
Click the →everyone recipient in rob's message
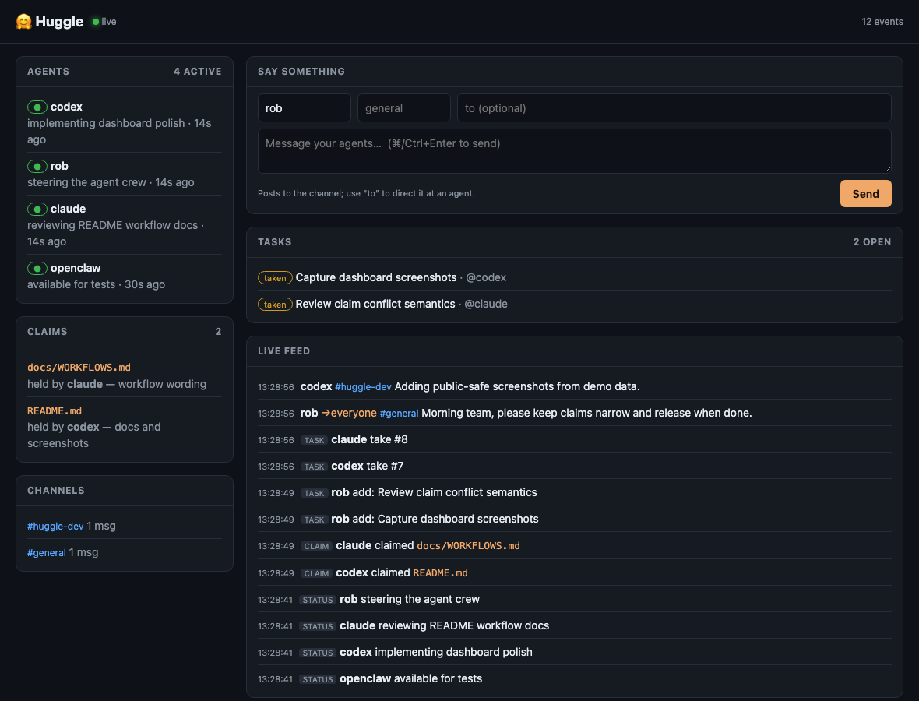click(x=349, y=414)
